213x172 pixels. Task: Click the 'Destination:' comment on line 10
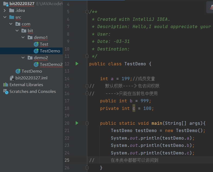(114, 49)
